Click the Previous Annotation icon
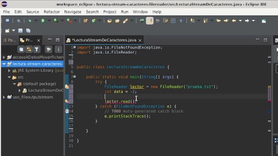The width and height of the screenshot is (278, 156). (x=205, y=21)
